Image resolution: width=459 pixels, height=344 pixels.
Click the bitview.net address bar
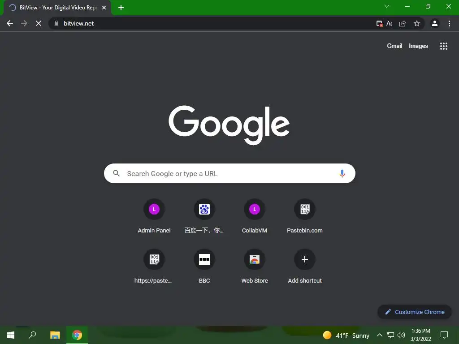pyautogui.click(x=211, y=23)
